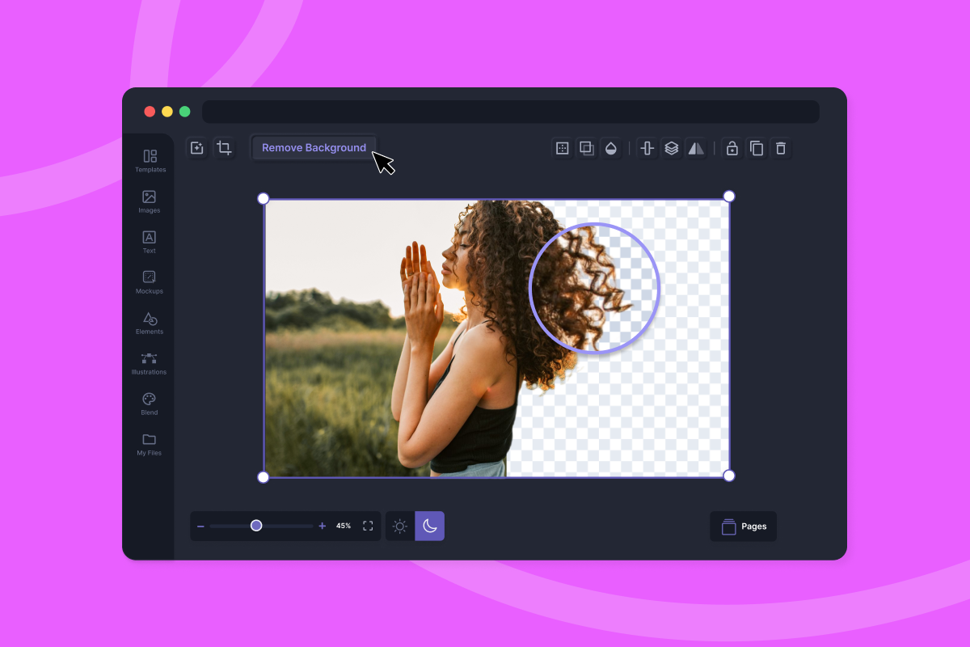Click the duplicate copy icon
970x647 pixels.
pos(757,148)
